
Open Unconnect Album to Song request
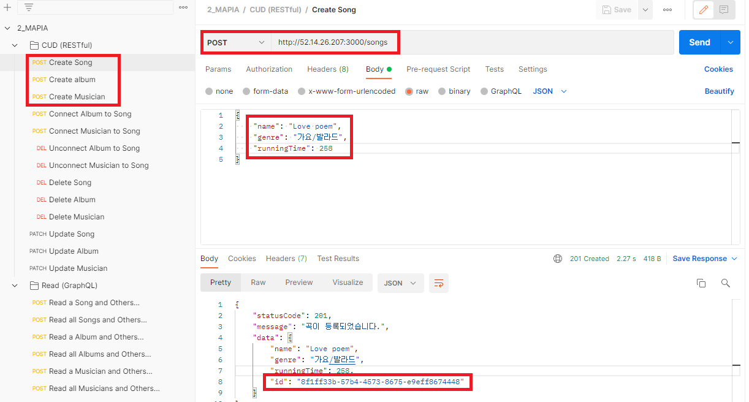pos(94,148)
